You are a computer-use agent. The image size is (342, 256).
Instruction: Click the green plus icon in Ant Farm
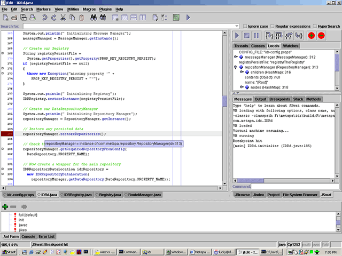click(5, 206)
